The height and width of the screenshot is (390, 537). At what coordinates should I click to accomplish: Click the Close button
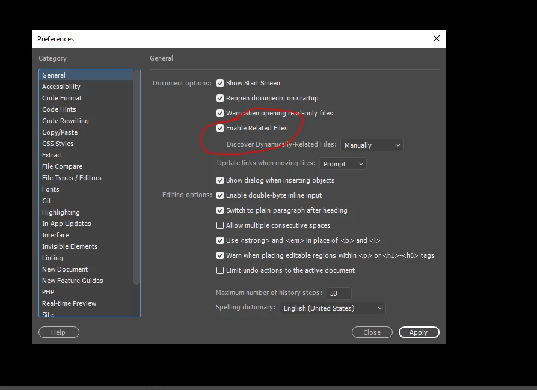pyautogui.click(x=372, y=332)
